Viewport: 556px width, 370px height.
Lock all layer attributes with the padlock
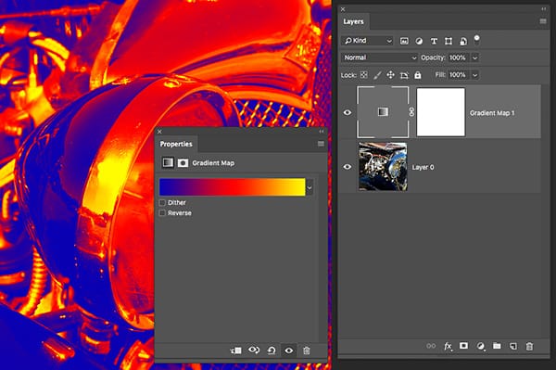click(x=418, y=75)
